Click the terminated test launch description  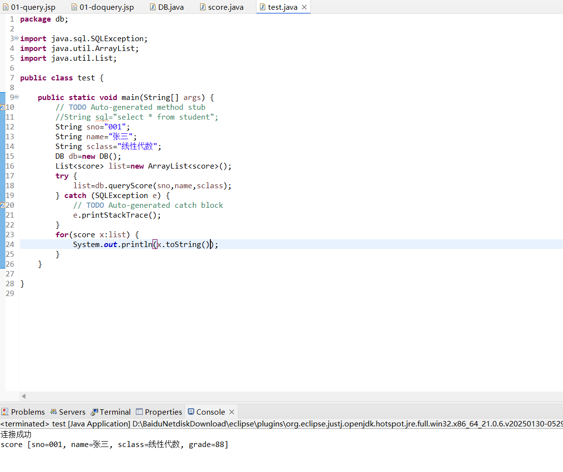coord(281,424)
